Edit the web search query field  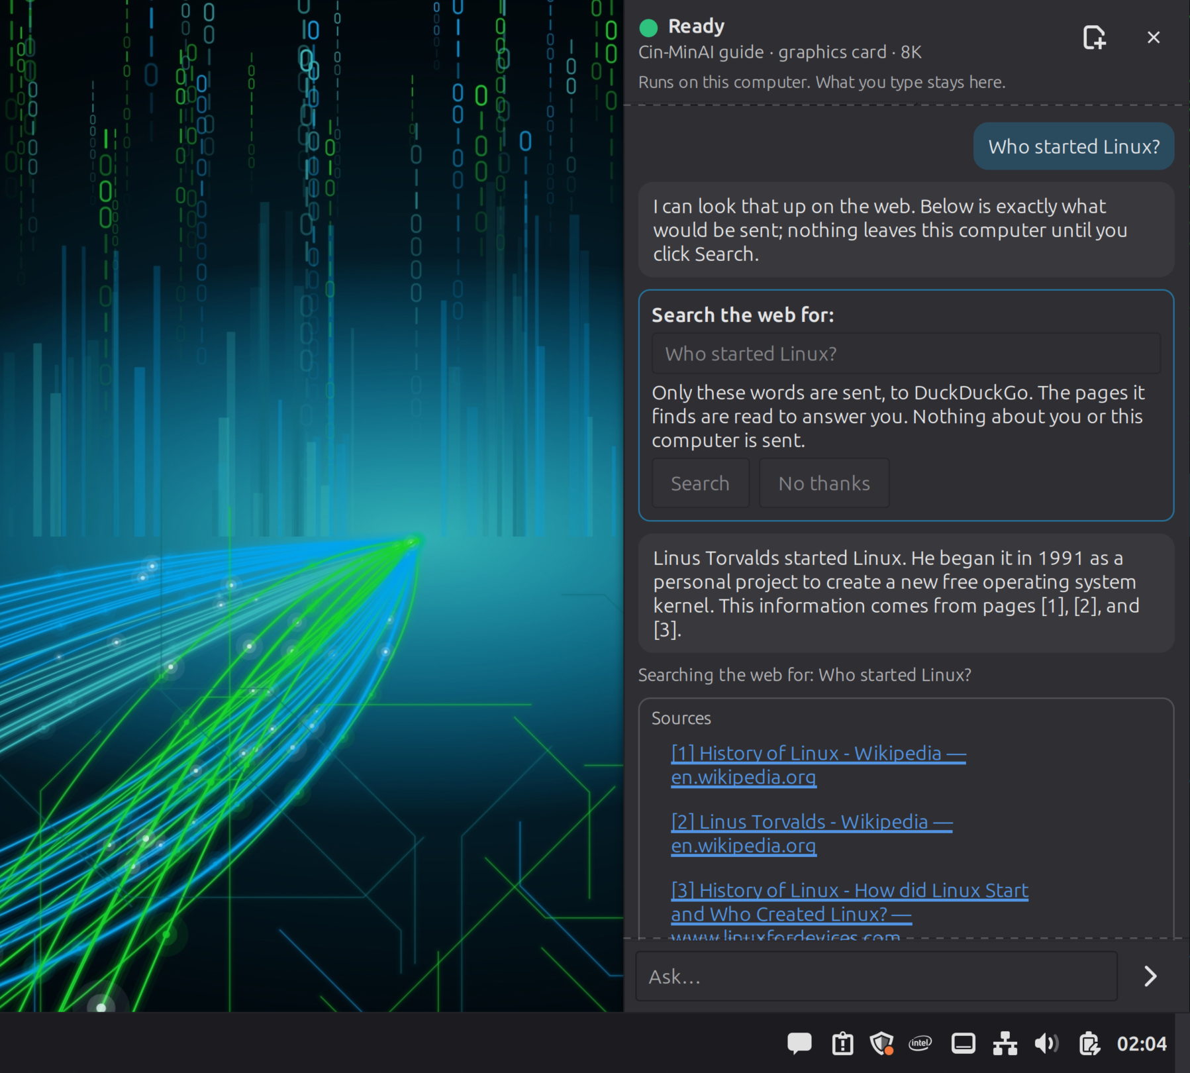tap(906, 354)
